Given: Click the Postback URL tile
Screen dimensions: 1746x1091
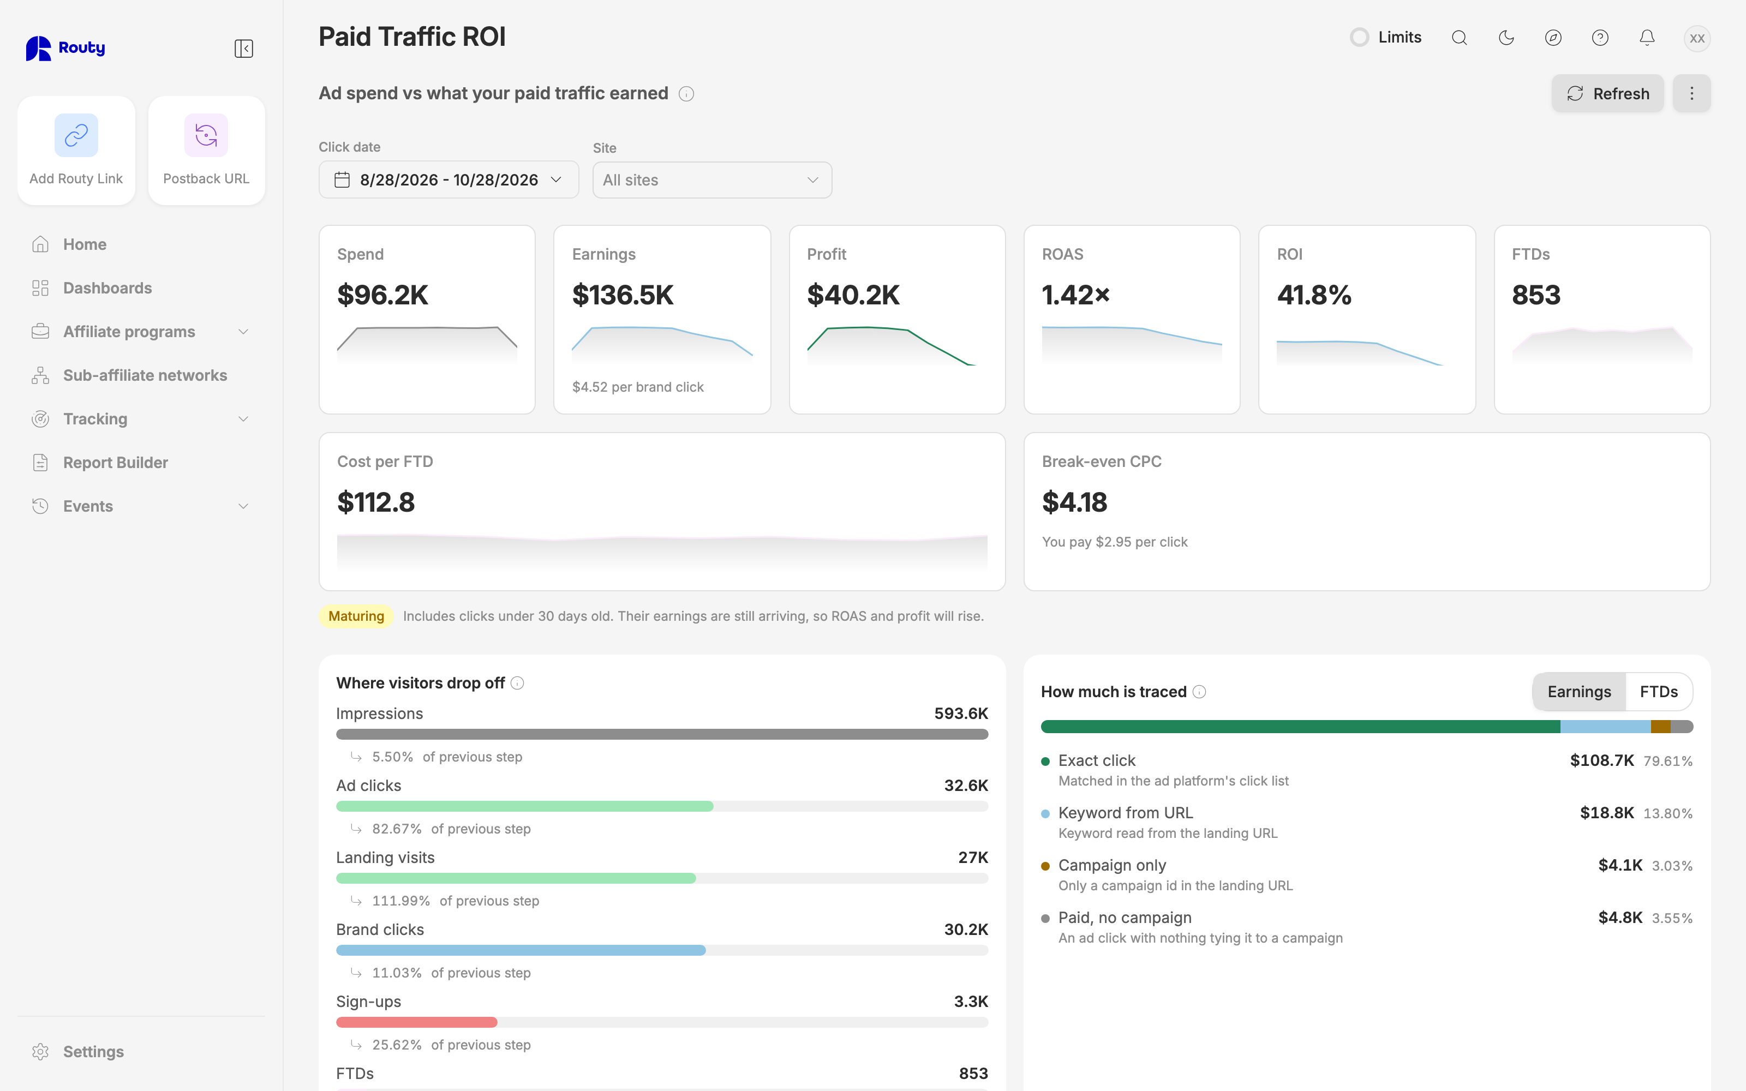Looking at the screenshot, I should click(x=206, y=150).
